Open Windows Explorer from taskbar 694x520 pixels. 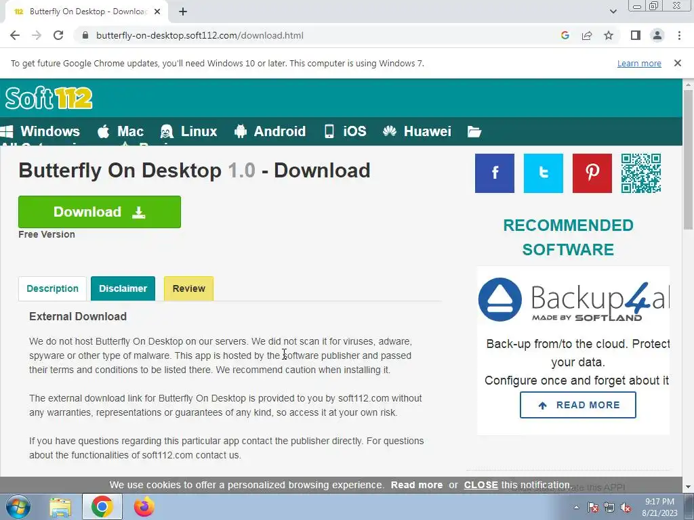click(x=60, y=507)
